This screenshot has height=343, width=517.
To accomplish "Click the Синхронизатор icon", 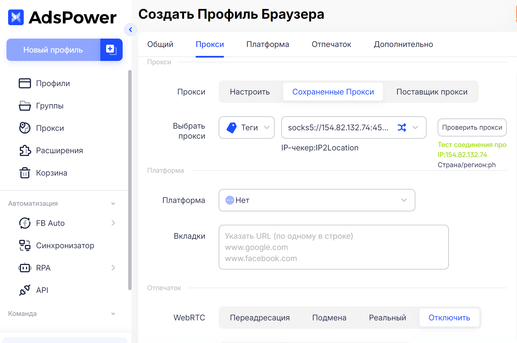I will click(x=25, y=245).
